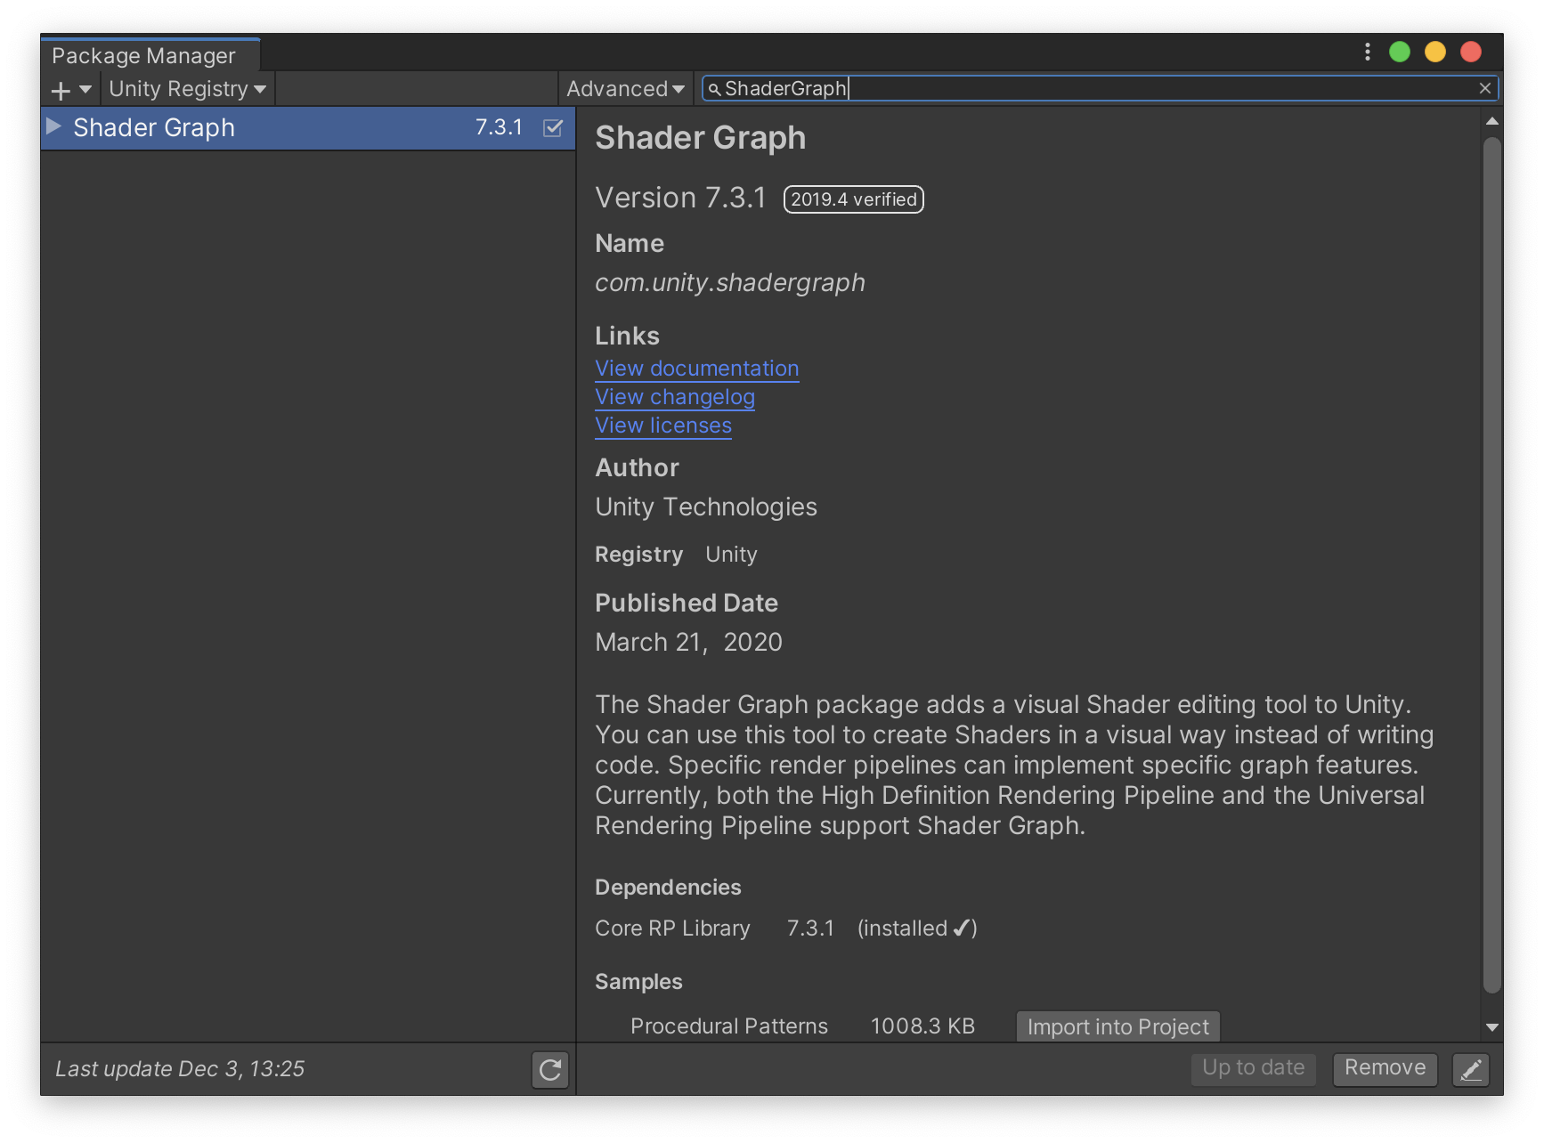Click the add package plus icon
The height and width of the screenshot is (1143, 1544).
(x=59, y=89)
